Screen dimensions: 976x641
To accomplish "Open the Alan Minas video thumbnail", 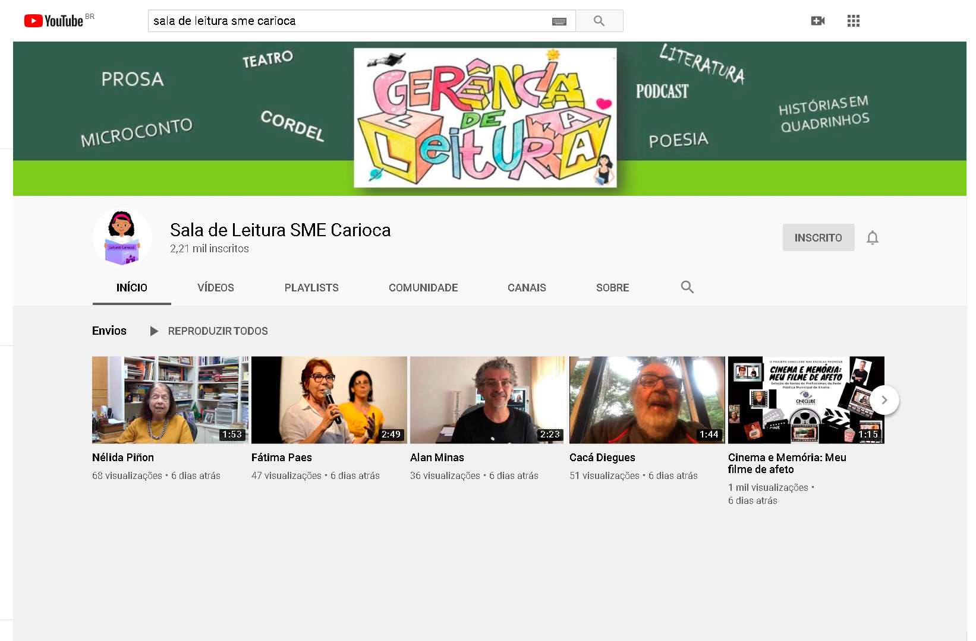I will pos(488,400).
